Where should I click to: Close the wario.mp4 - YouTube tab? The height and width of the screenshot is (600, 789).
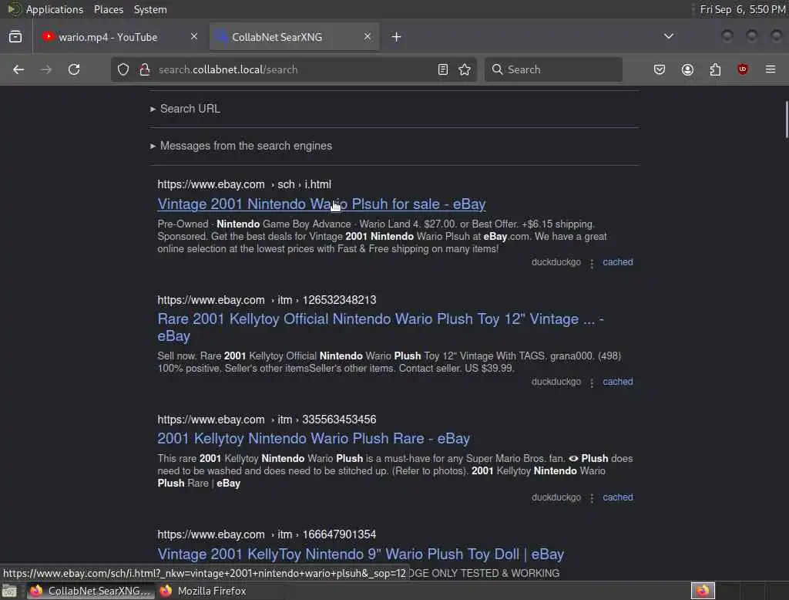(x=193, y=36)
